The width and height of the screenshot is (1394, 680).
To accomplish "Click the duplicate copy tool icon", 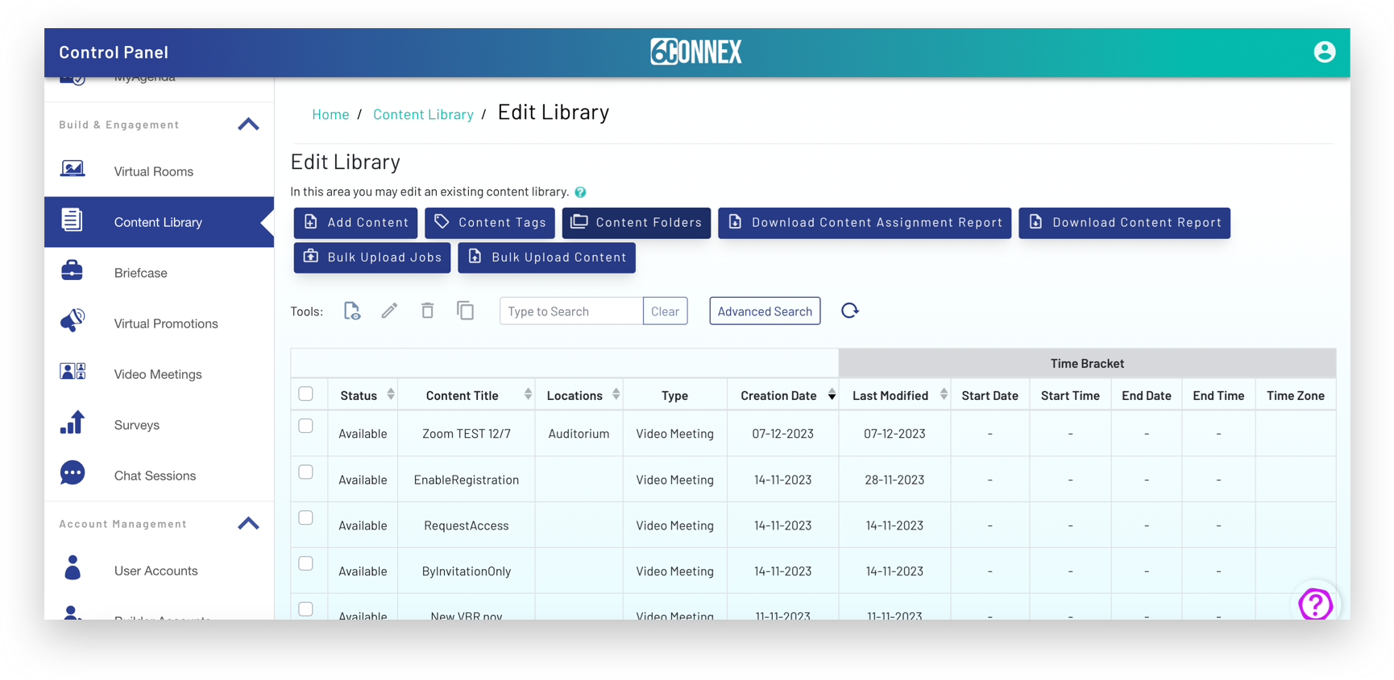I will click(x=465, y=311).
